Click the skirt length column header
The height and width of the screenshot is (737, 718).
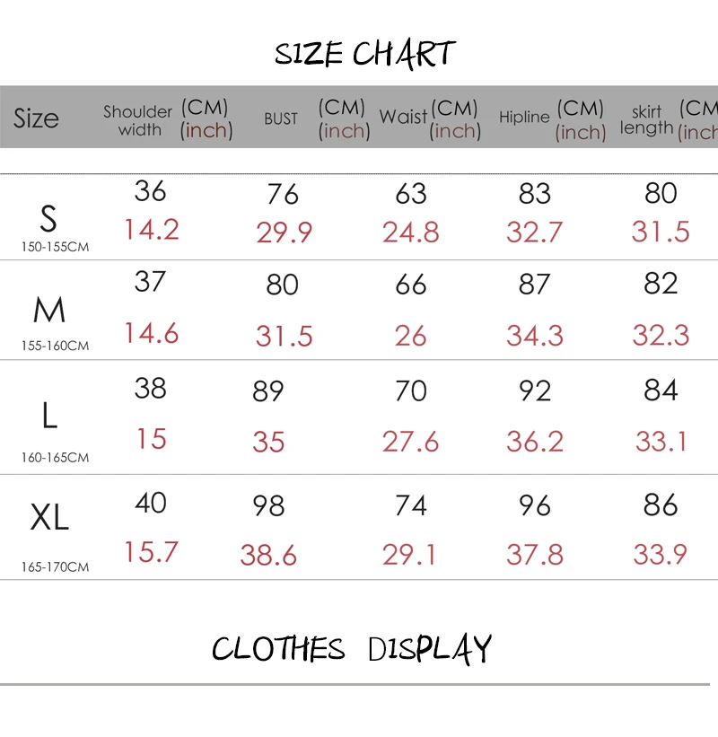click(x=646, y=120)
